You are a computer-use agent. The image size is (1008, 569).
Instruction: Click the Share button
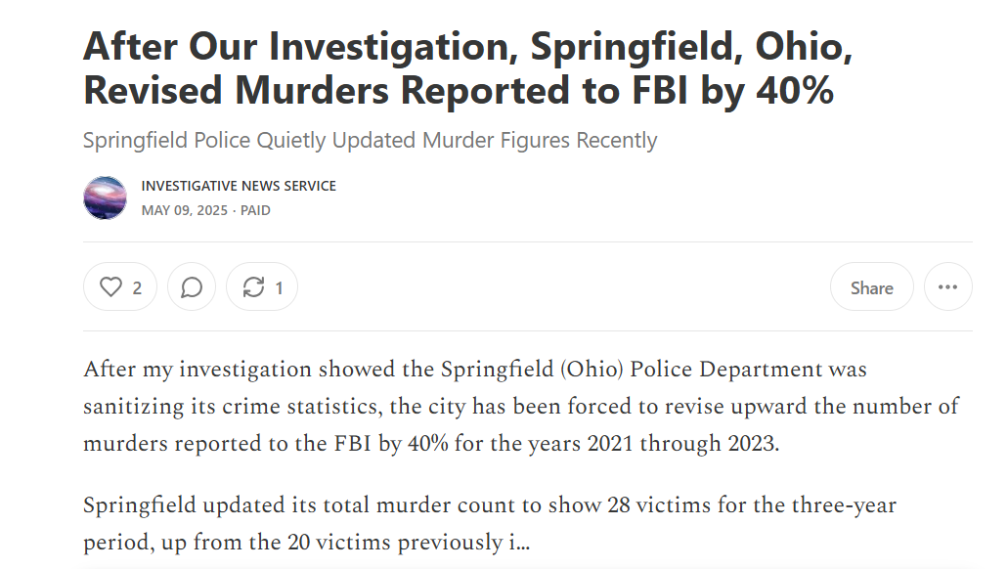(x=871, y=287)
